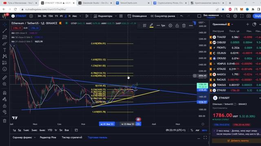This screenshot has width=261, height=146.
Task: Create an alert with Оповещения
Action: pyautogui.click(x=137, y=16)
